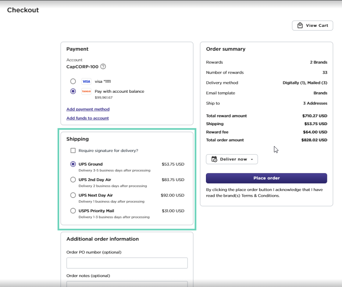
Task: Click the Tango account balance logo
Action: click(x=86, y=91)
